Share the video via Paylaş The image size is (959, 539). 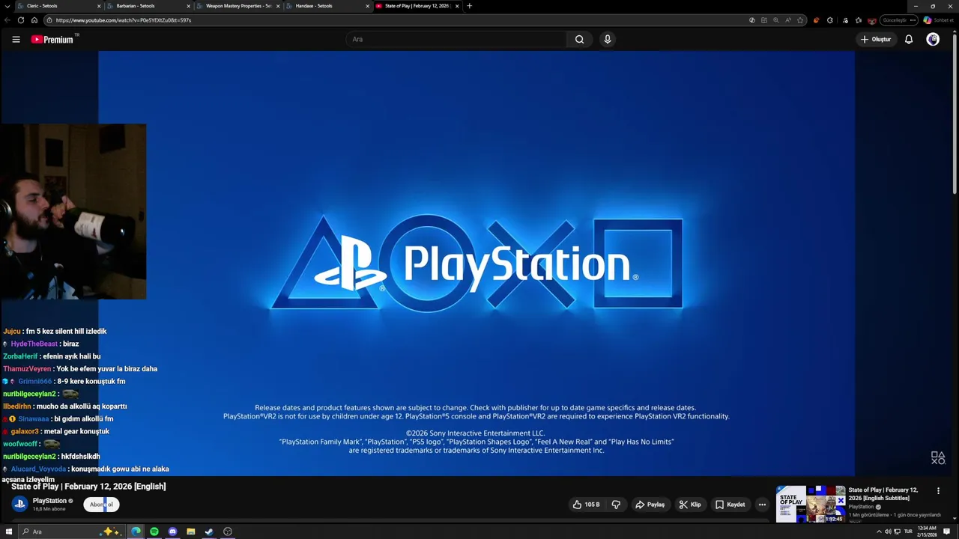click(650, 505)
